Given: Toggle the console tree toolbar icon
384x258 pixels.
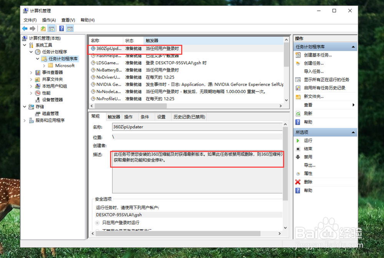Looking at the screenshot, I should pos(51,29).
